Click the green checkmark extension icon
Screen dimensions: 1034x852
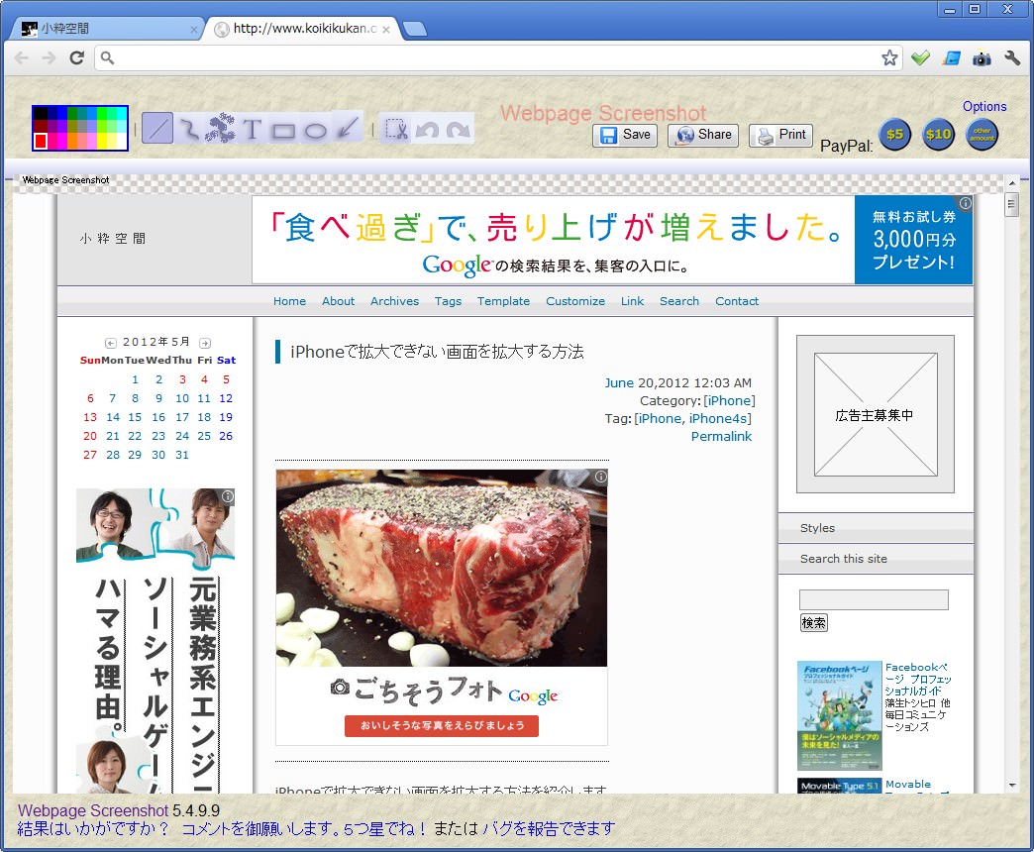point(920,58)
